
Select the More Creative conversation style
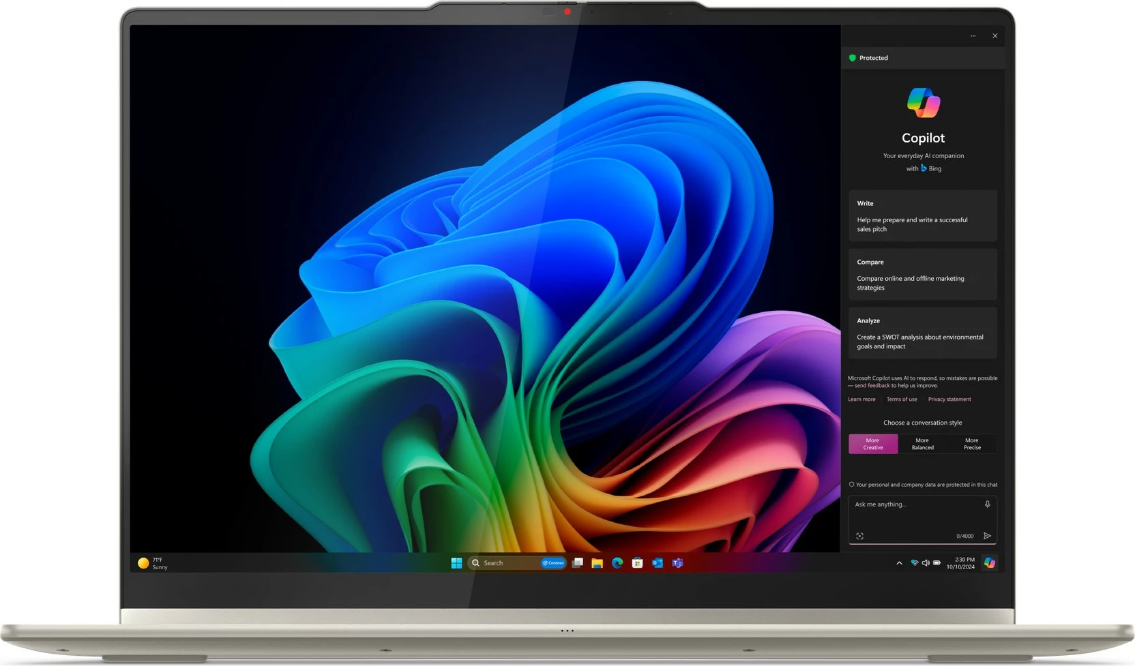click(873, 444)
